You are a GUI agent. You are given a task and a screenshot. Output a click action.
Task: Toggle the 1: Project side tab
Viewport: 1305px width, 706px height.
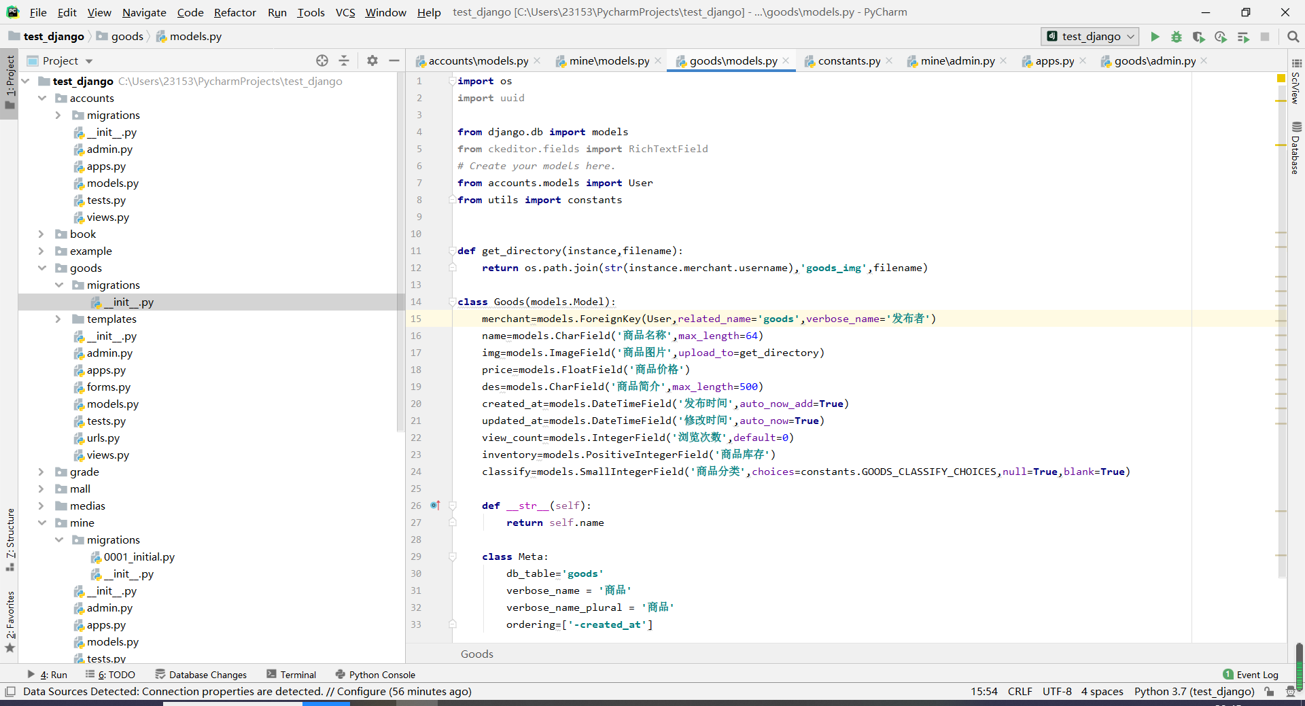[x=10, y=83]
